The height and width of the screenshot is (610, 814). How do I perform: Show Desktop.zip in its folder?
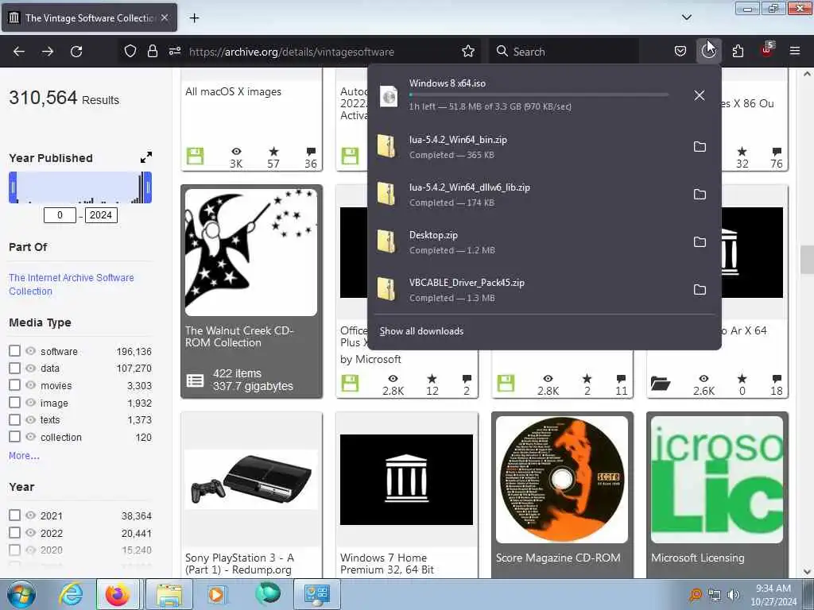(700, 242)
